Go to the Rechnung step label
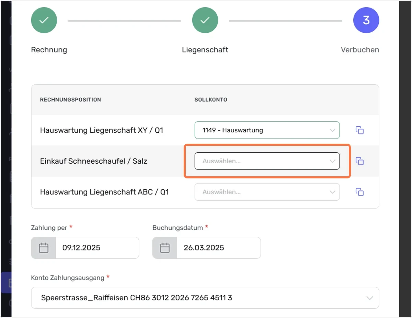 tap(49, 50)
